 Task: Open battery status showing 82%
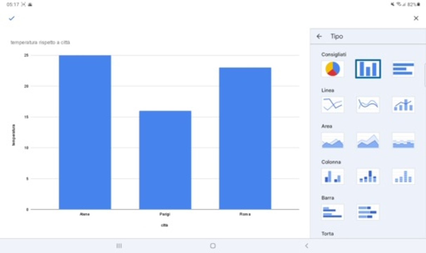click(413, 5)
